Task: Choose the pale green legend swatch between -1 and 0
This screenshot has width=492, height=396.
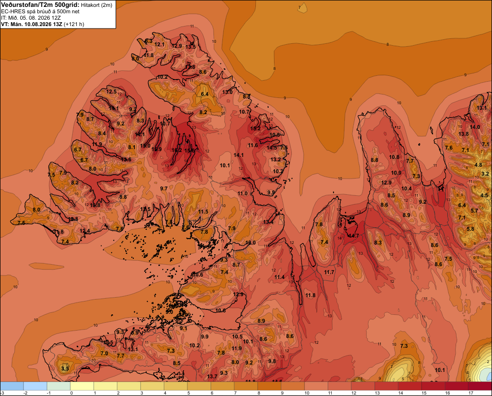Action: click(x=59, y=386)
